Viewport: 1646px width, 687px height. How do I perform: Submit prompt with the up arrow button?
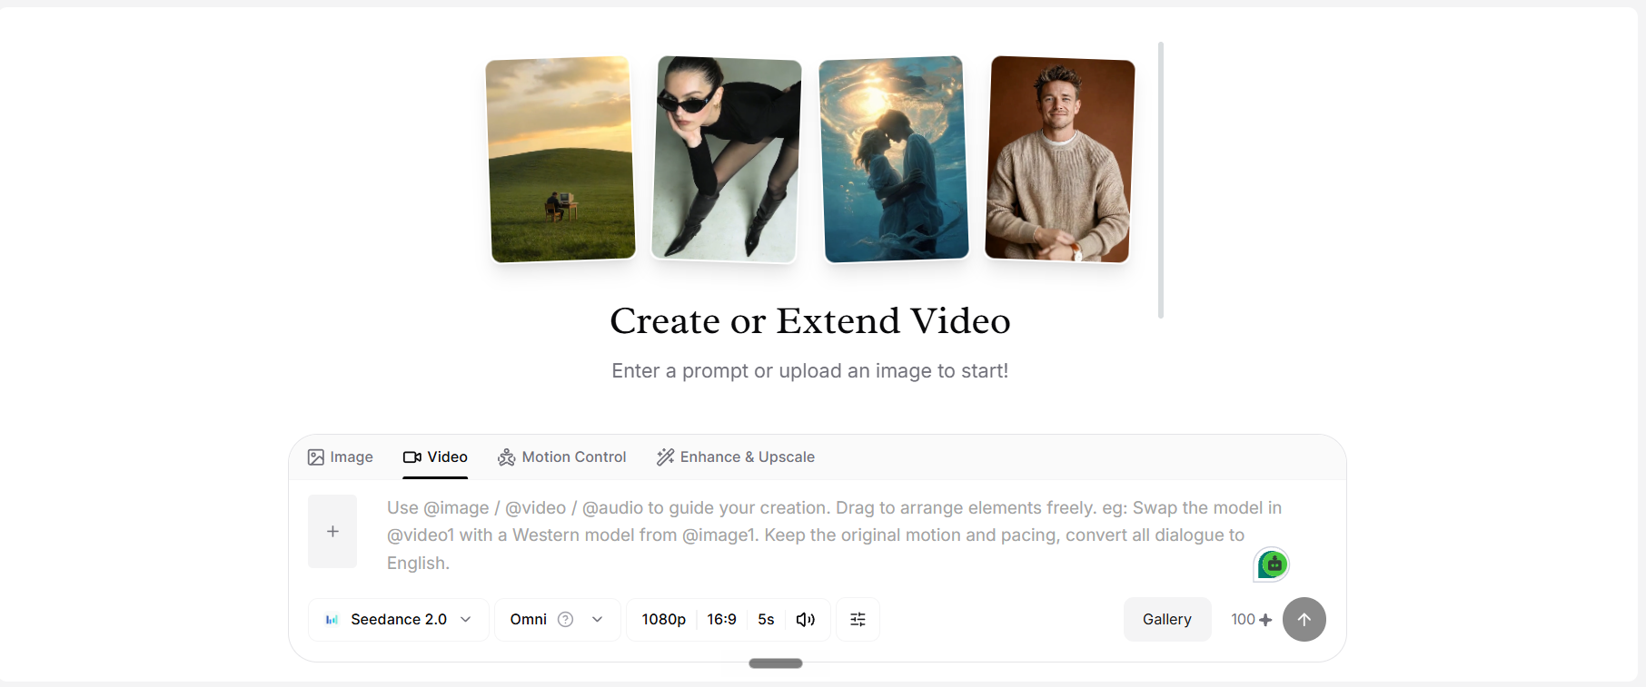[1304, 620]
